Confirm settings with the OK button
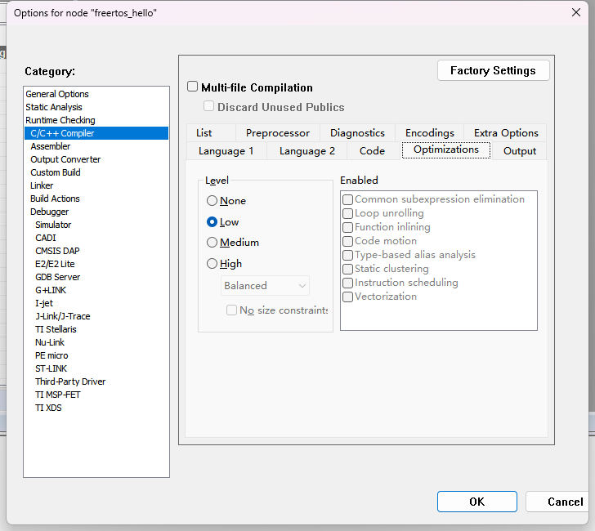595x531 pixels. click(x=476, y=502)
